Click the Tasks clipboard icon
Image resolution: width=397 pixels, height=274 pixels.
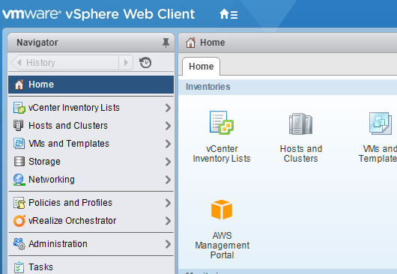[x=19, y=267]
